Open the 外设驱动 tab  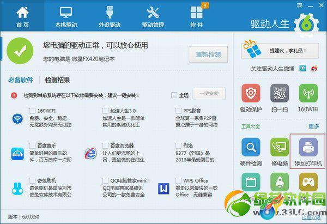[110, 16]
